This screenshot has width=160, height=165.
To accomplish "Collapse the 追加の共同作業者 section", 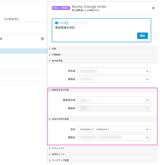I will point(103,119).
